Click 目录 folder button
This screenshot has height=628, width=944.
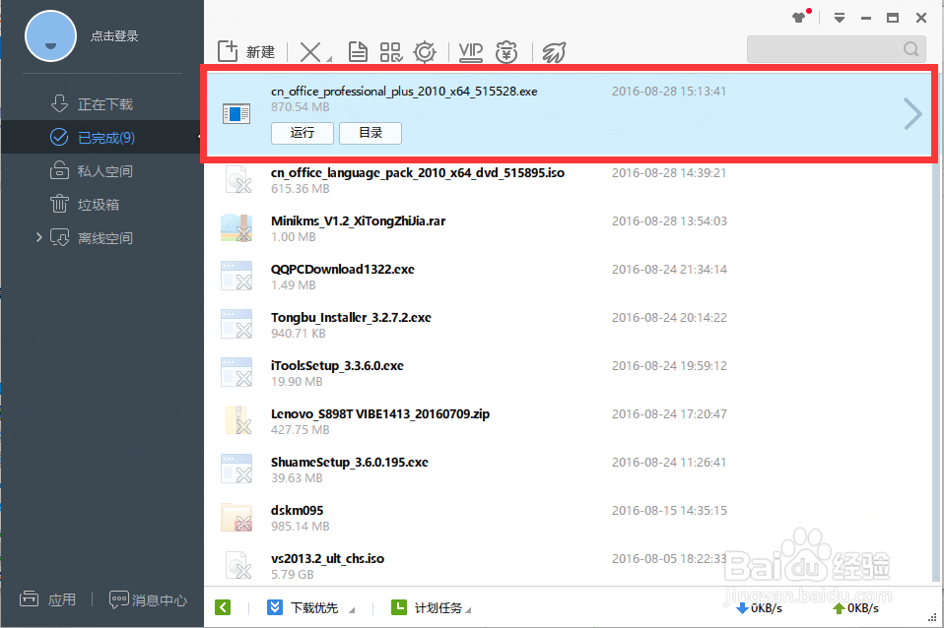tap(371, 133)
